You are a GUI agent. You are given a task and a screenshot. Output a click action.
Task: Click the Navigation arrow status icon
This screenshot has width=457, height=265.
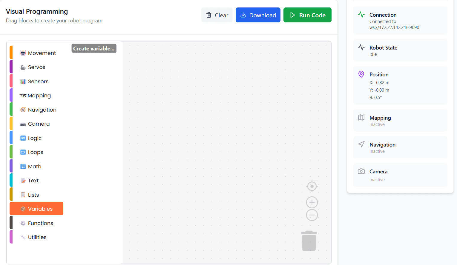[361, 144]
